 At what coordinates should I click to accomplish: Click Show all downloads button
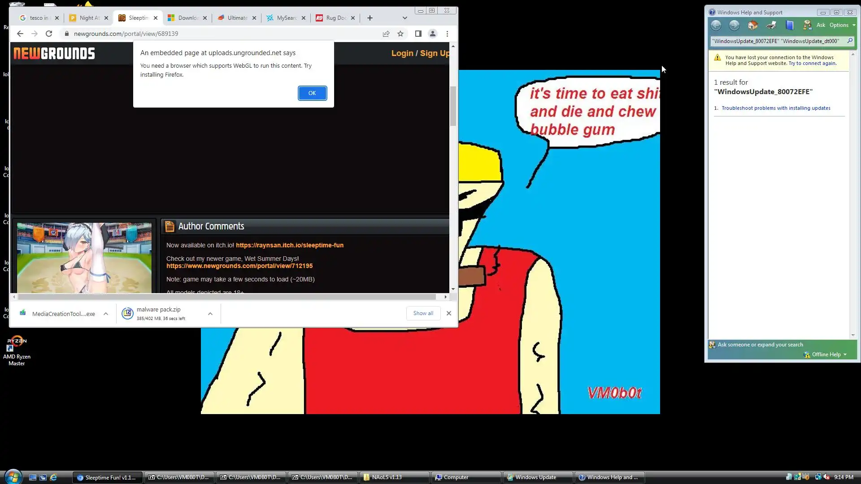click(x=423, y=313)
